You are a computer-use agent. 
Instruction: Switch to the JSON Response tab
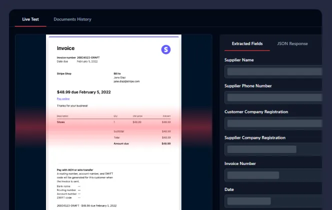[x=292, y=43]
